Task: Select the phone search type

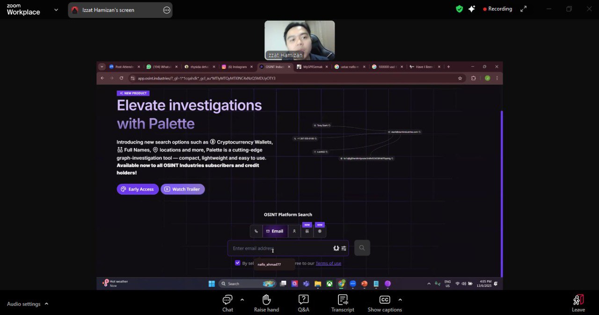Action: pyautogui.click(x=256, y=231)
